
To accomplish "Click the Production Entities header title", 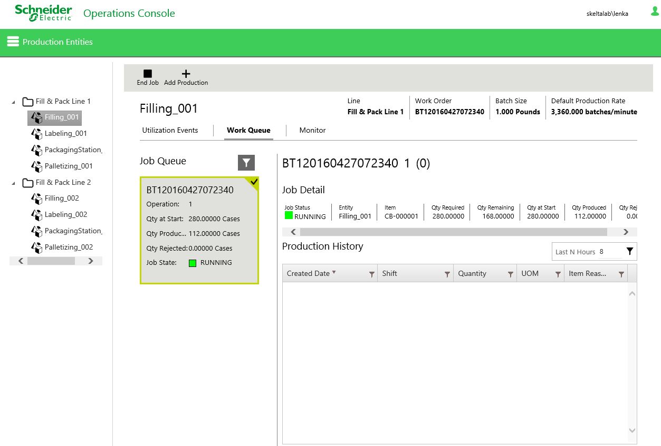I will [58, 42].
